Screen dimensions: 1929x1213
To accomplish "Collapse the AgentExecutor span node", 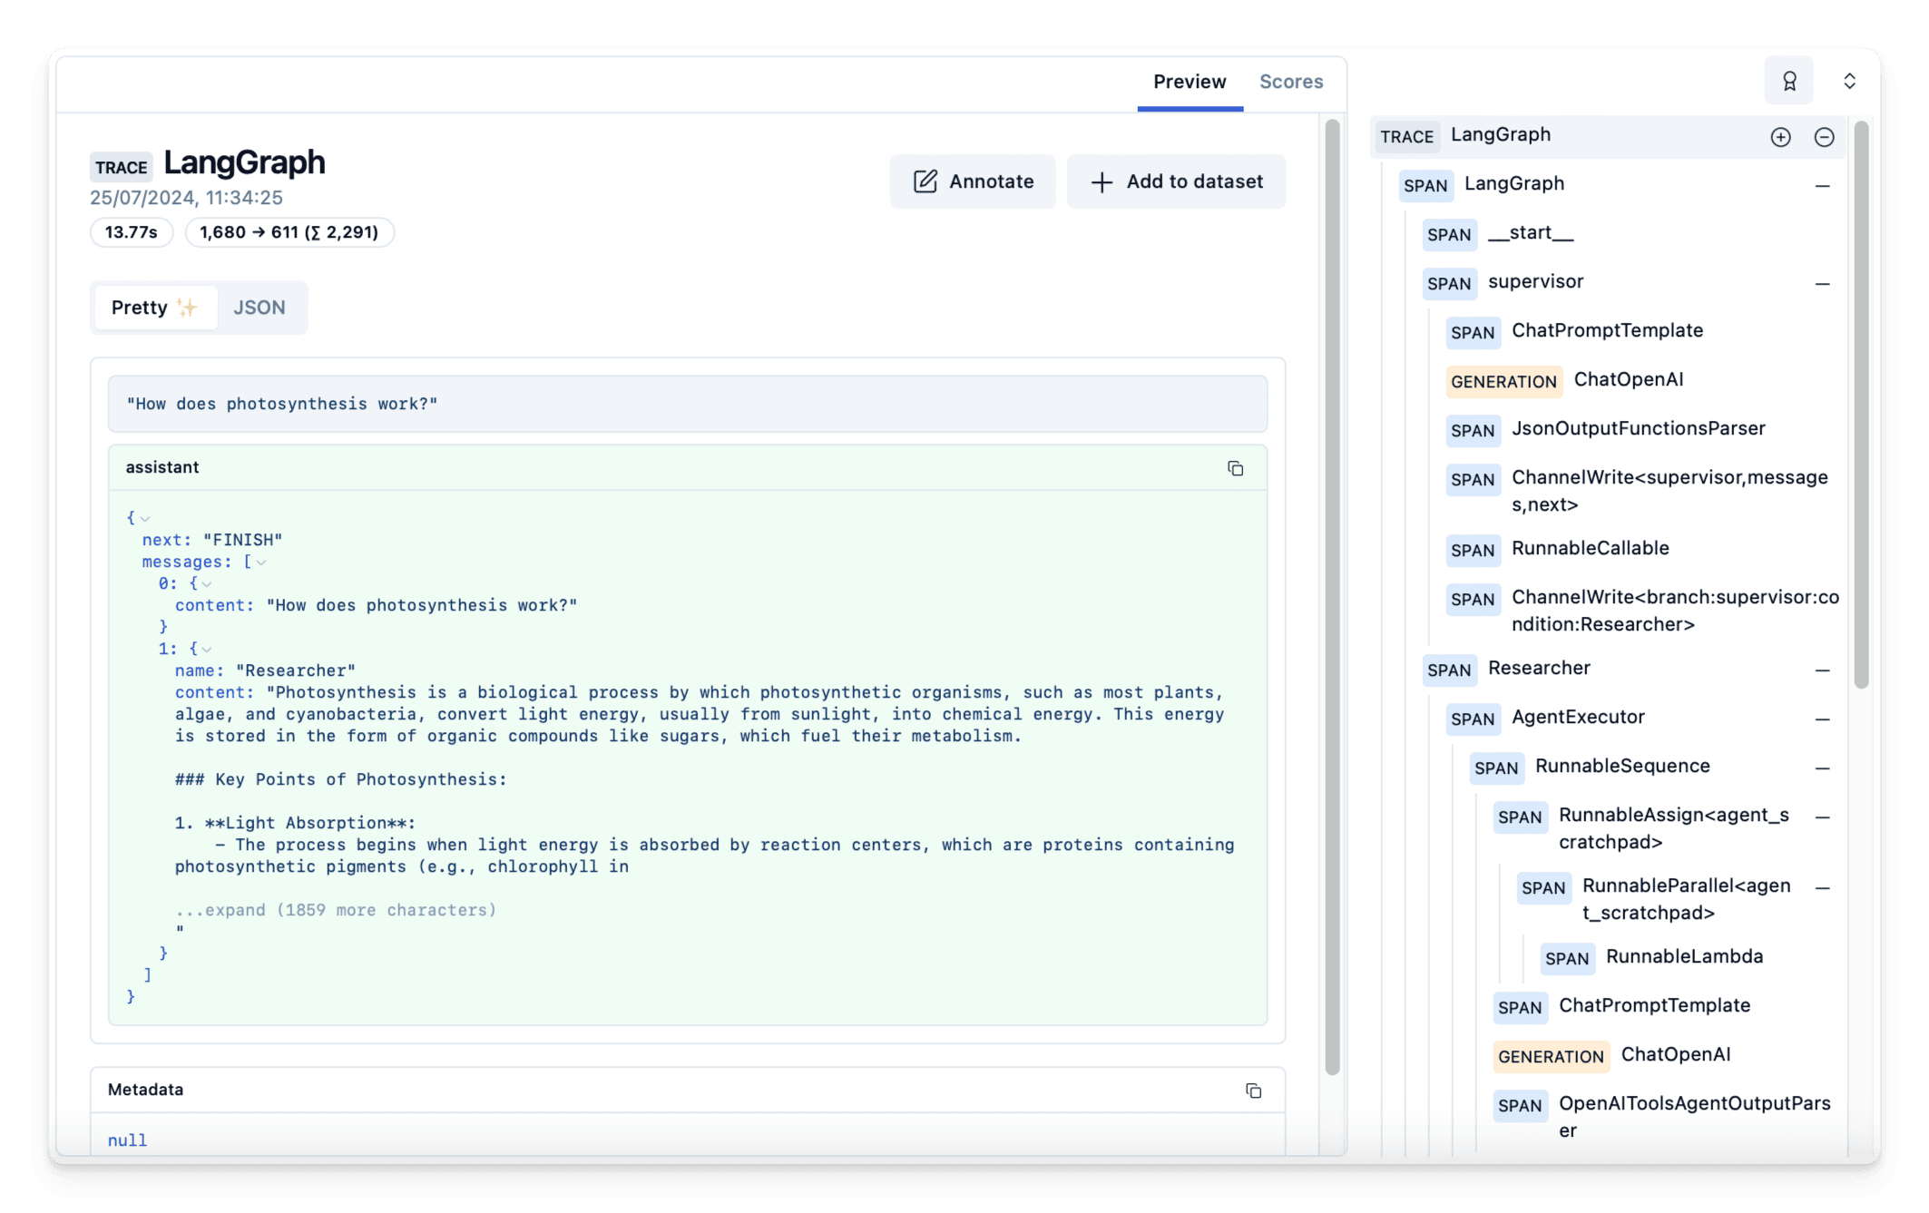I will (x=1822, y=719).
